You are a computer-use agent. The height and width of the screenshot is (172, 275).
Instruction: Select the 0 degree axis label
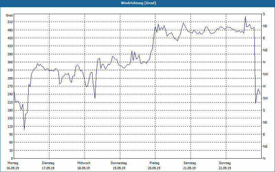12,159
